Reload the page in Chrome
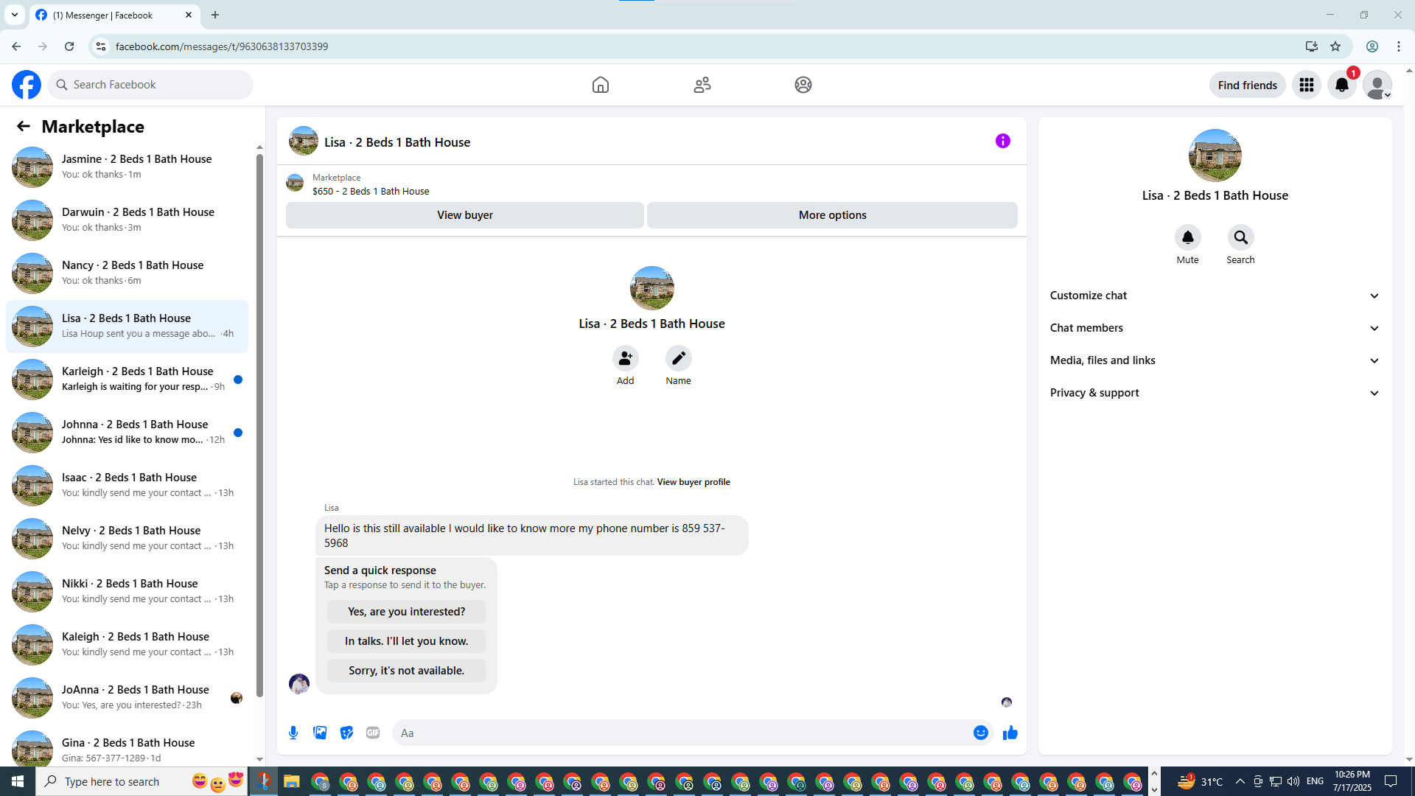Image resolution: width=1415 pixels, height=796 pixels. pyautogui.click(x=69, y=46)
